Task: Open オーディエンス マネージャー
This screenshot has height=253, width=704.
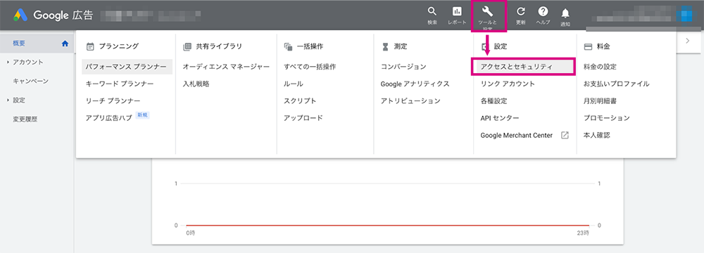Action: (226, 67)
